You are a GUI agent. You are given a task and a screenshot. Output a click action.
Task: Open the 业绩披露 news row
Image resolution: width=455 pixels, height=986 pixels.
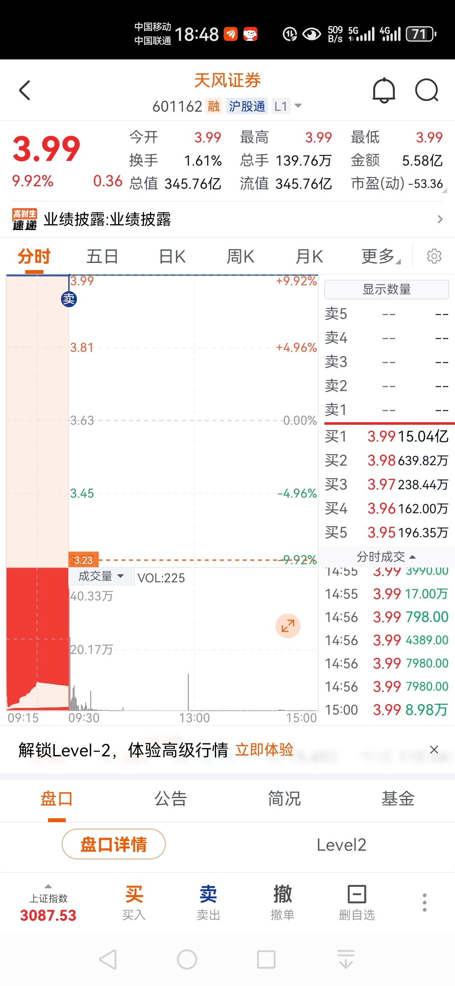(x=227, y=219)
